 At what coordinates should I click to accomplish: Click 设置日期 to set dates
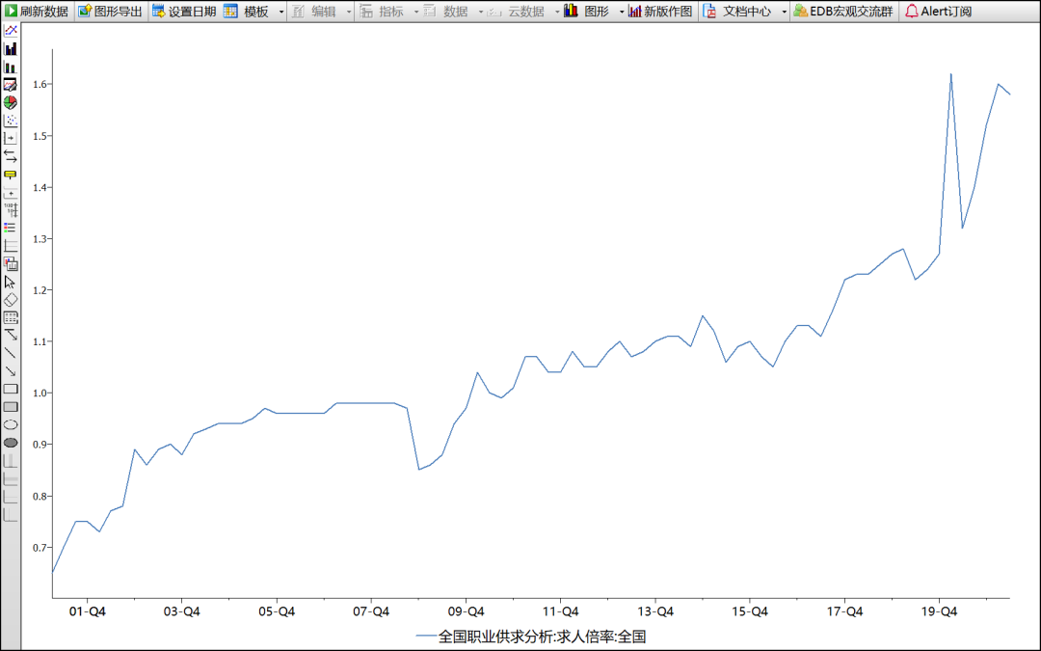tap(184, 12)
